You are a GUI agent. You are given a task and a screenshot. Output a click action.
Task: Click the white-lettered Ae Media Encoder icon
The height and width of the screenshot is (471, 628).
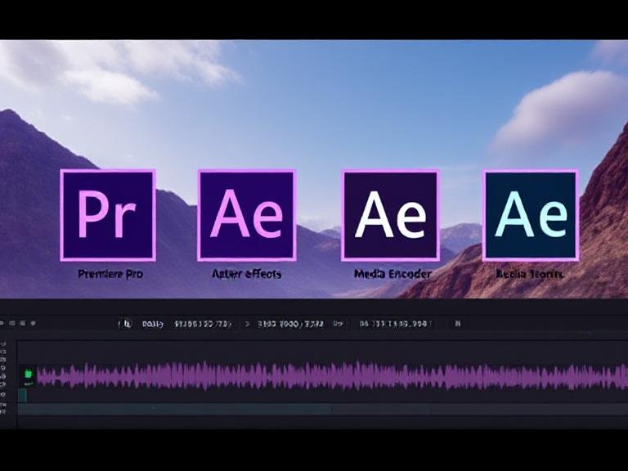(391, 216)
